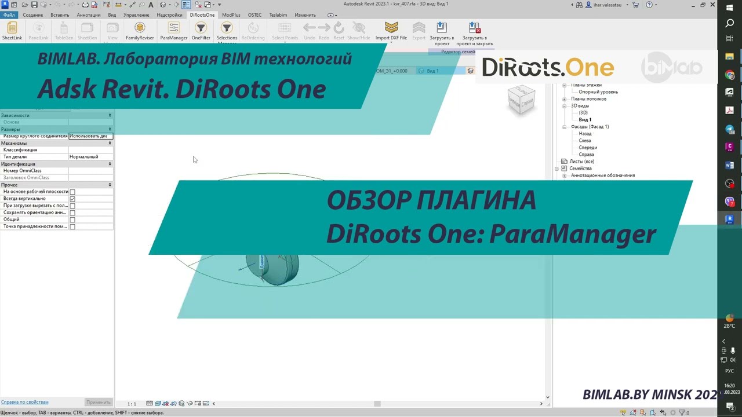Switch to the Управление ribbon tab
The image size is (742, 417).
click(136, 15)
